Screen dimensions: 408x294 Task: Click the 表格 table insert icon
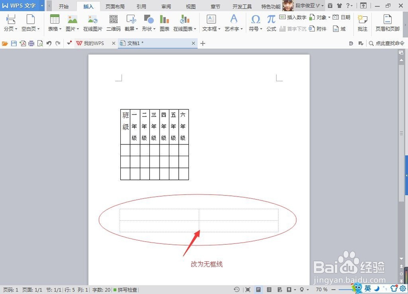pos(55,20)
